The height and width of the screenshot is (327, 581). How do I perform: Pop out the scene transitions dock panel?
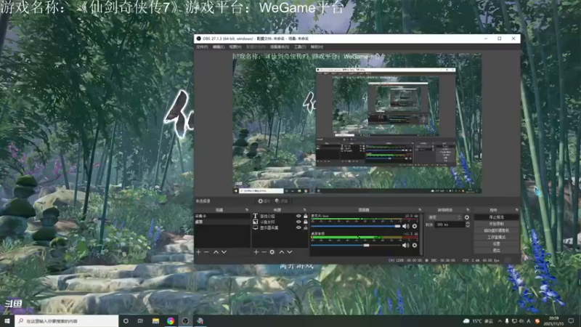point(468,210)
